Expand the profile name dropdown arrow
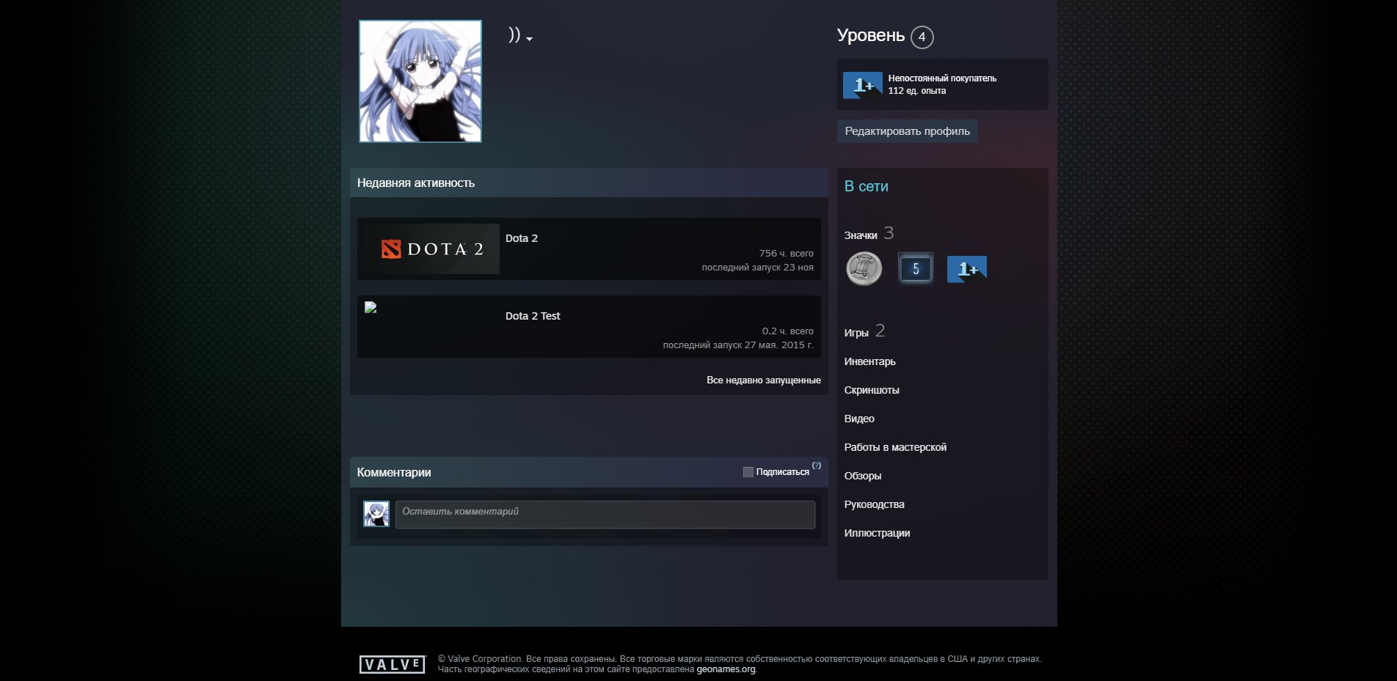The height and width of the screenshot is (681, 1397). tap(529, 39)
